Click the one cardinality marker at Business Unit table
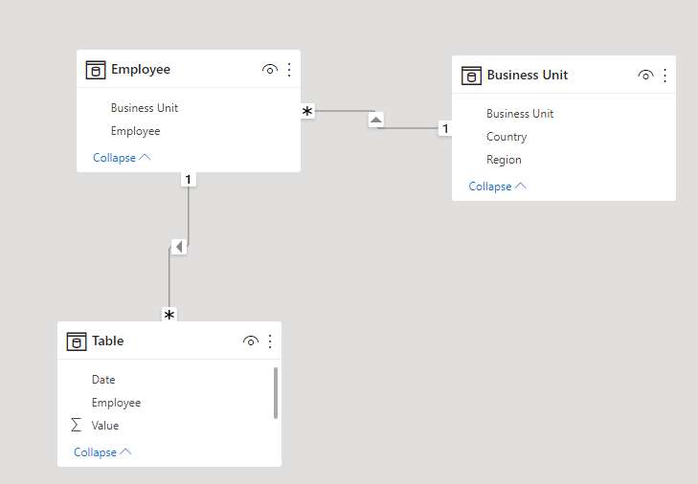This screenshot has width=698, height=484. [x=445, y=128]
